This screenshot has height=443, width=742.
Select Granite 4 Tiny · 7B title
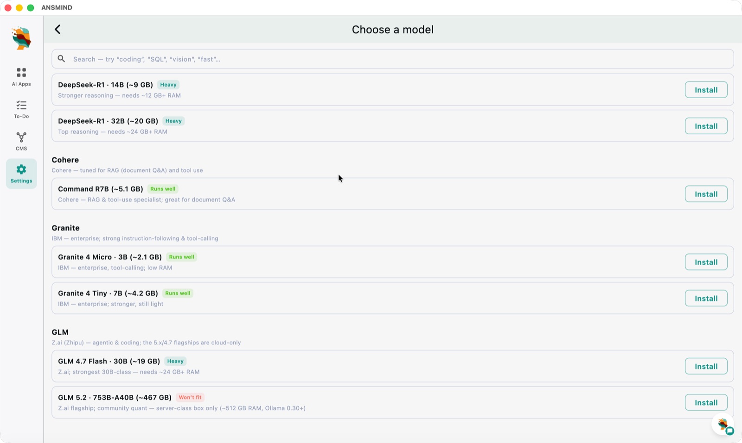coord(108,293)
